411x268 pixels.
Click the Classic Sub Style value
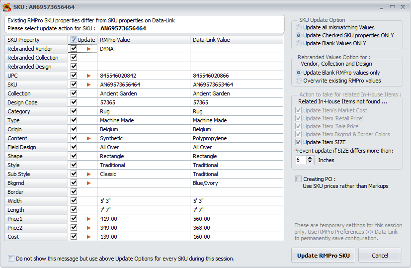coord(108,174)
